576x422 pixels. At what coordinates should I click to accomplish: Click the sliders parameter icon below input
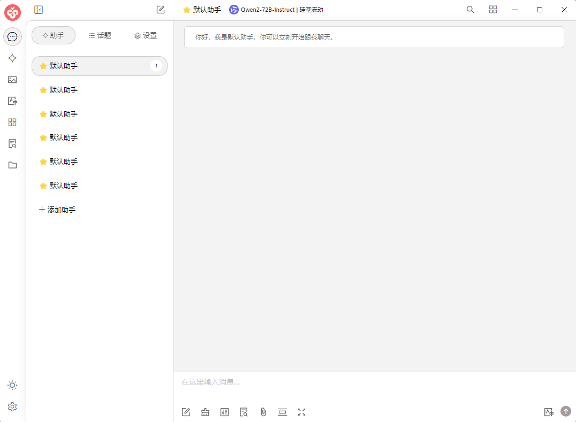tap(224, 412)
